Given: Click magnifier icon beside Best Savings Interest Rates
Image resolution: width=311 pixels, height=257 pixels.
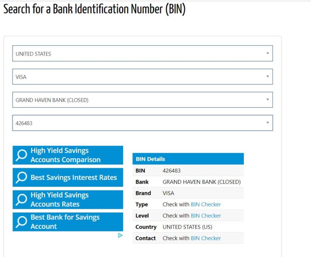Looking at the screenshot, I should tap(21, 178).
